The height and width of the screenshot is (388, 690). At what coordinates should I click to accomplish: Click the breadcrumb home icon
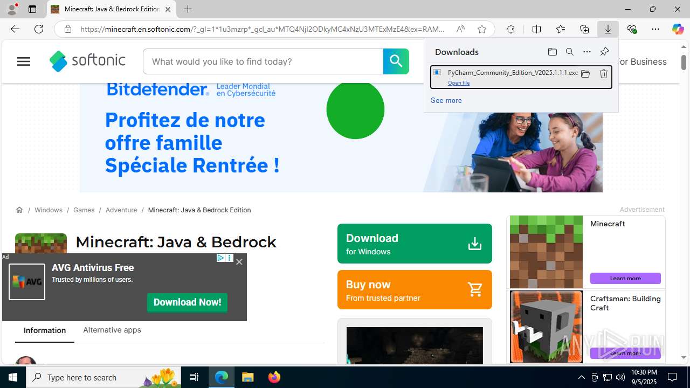click(x=19, y=210)
